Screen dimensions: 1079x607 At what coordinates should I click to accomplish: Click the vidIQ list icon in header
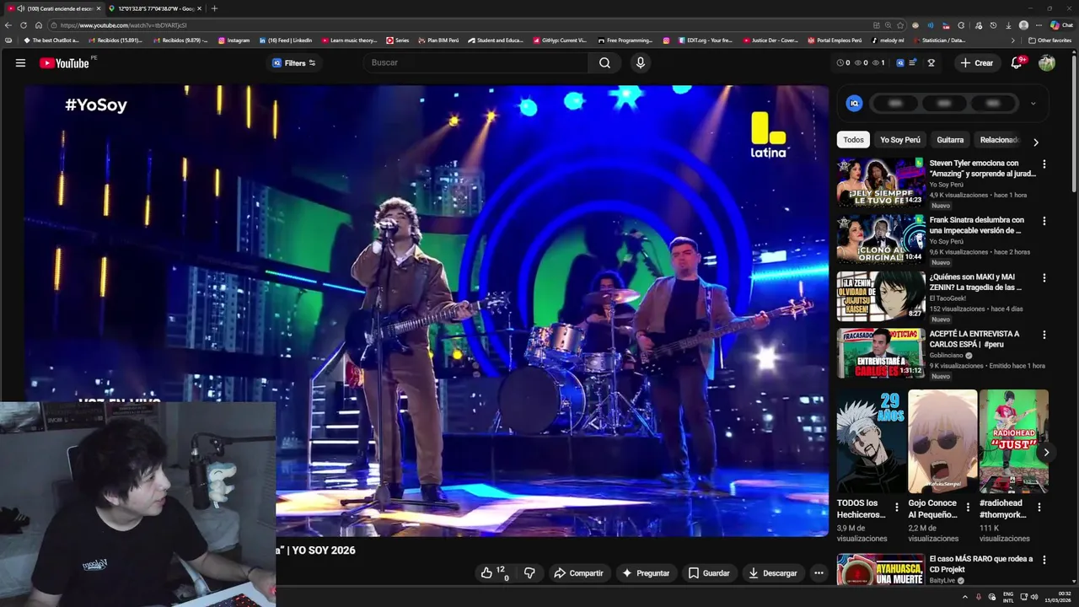(x=912, y=62)
